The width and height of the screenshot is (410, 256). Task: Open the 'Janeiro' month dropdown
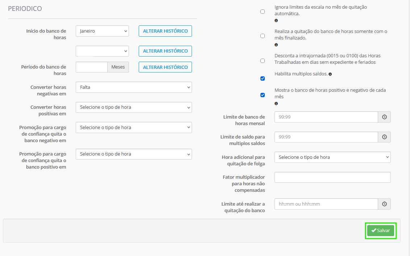point(102,31)
